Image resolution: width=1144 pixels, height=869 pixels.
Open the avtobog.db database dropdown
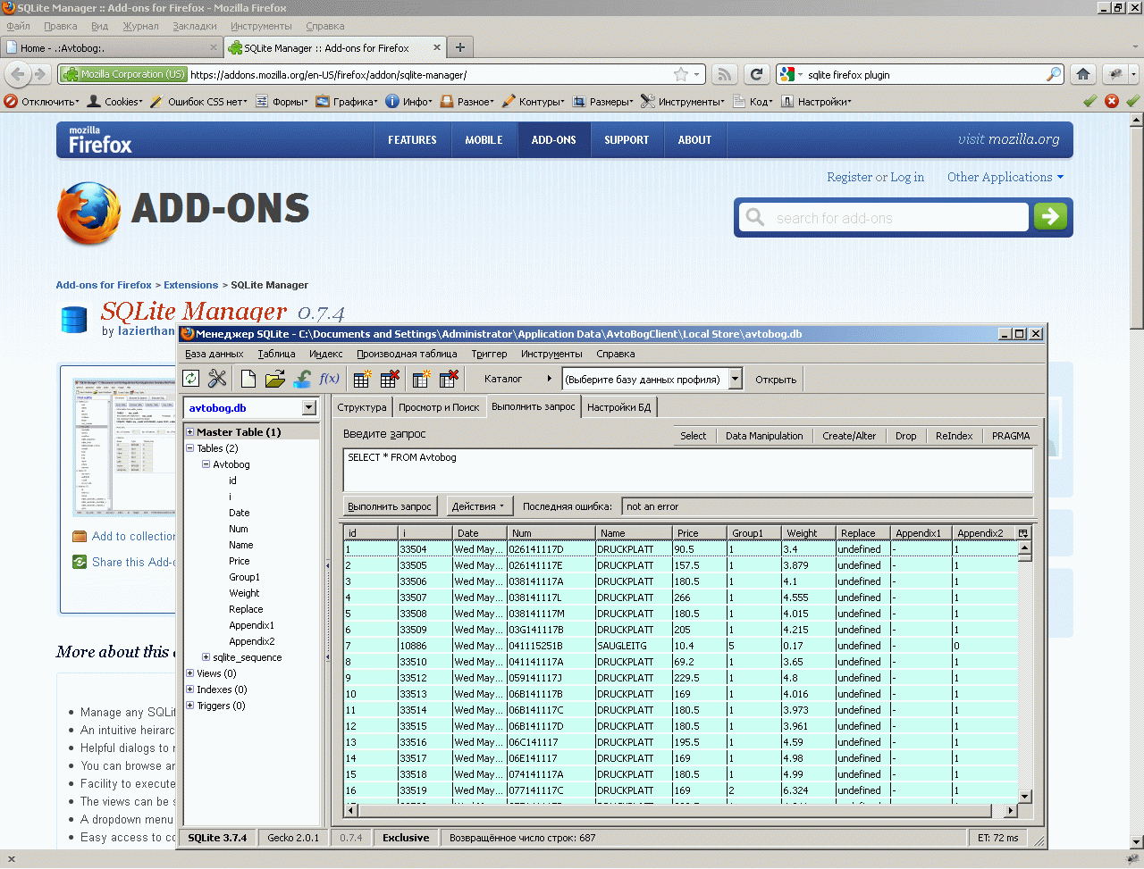tap(309, 407)
